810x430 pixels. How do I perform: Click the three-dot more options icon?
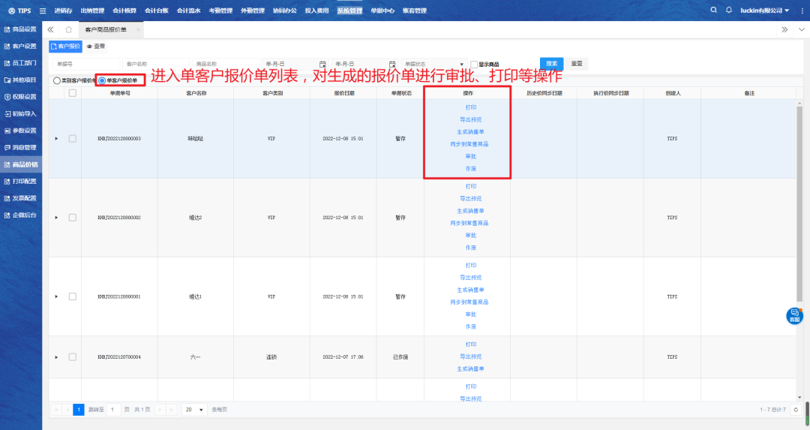[800, 29]
